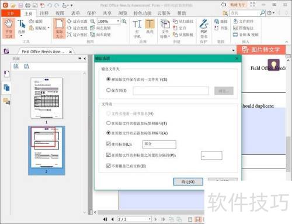The image size is (292, 224).
Task: Rotate view left (向左旋转)
Action: (x=100, y=28)
